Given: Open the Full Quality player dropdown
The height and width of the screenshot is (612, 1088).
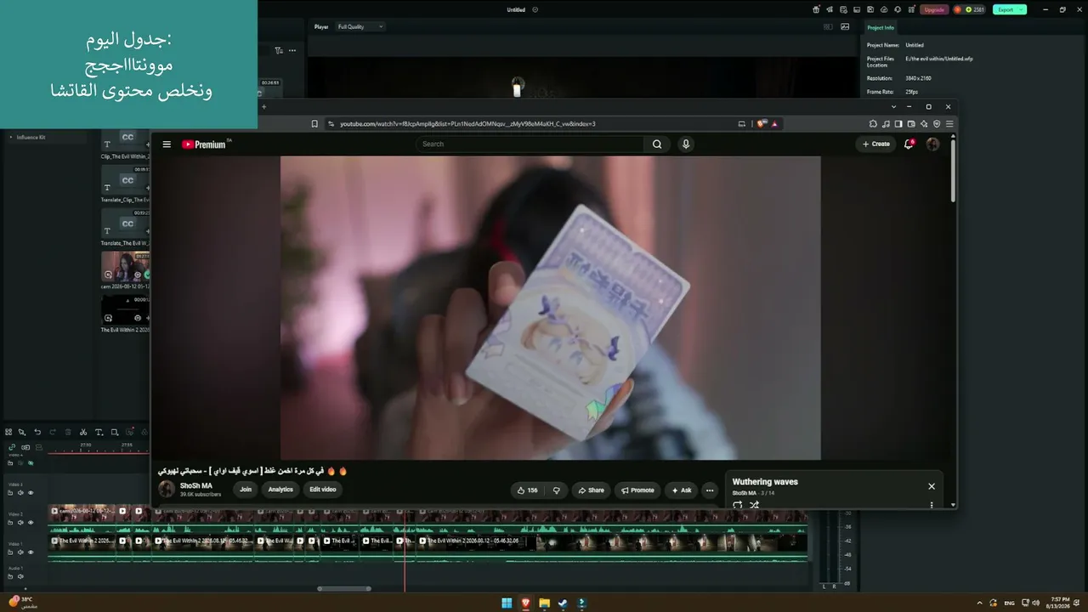Looking at the screenshot, I should (360, 26).
